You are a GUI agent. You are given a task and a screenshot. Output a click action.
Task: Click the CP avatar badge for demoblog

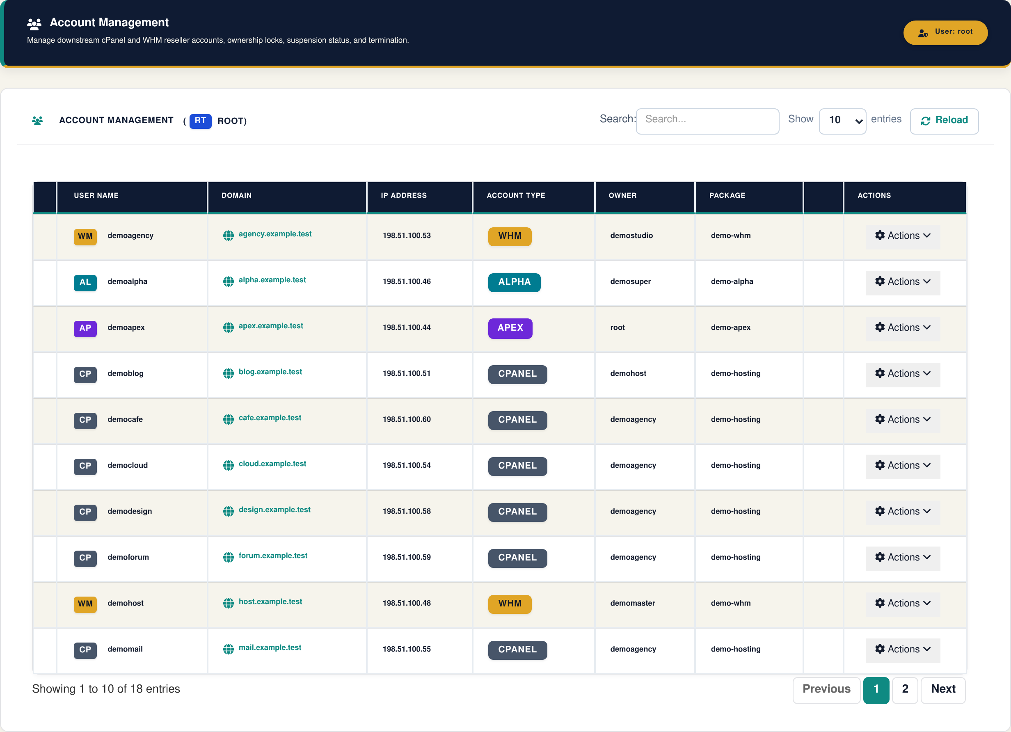85,374
